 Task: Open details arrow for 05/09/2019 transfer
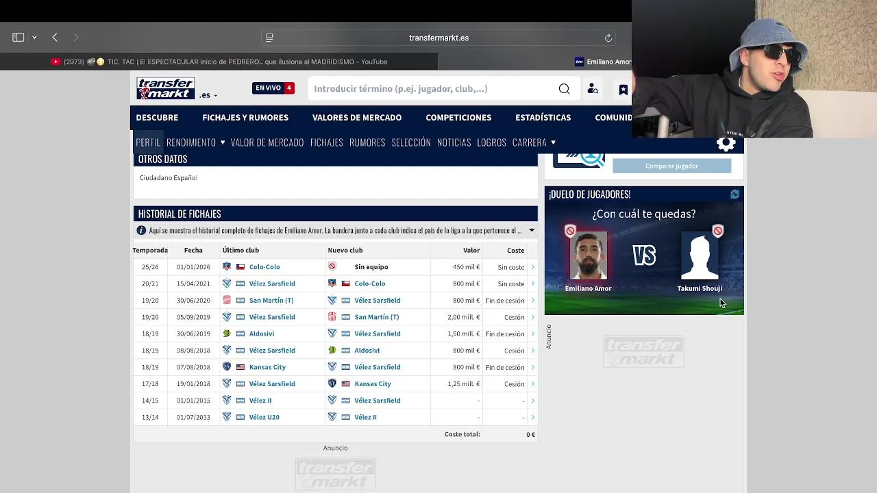532,317
